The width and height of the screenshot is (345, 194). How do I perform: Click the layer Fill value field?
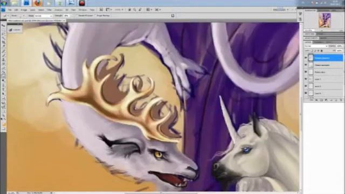[340, 51]
